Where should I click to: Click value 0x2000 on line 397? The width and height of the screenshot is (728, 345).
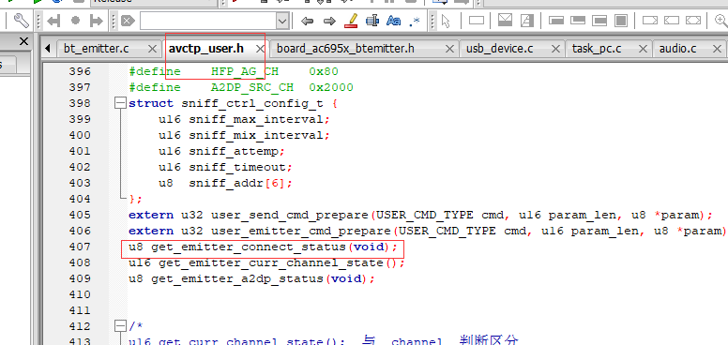tap(330, 87)
